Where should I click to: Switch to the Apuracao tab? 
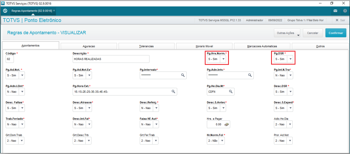click(89, 46)
